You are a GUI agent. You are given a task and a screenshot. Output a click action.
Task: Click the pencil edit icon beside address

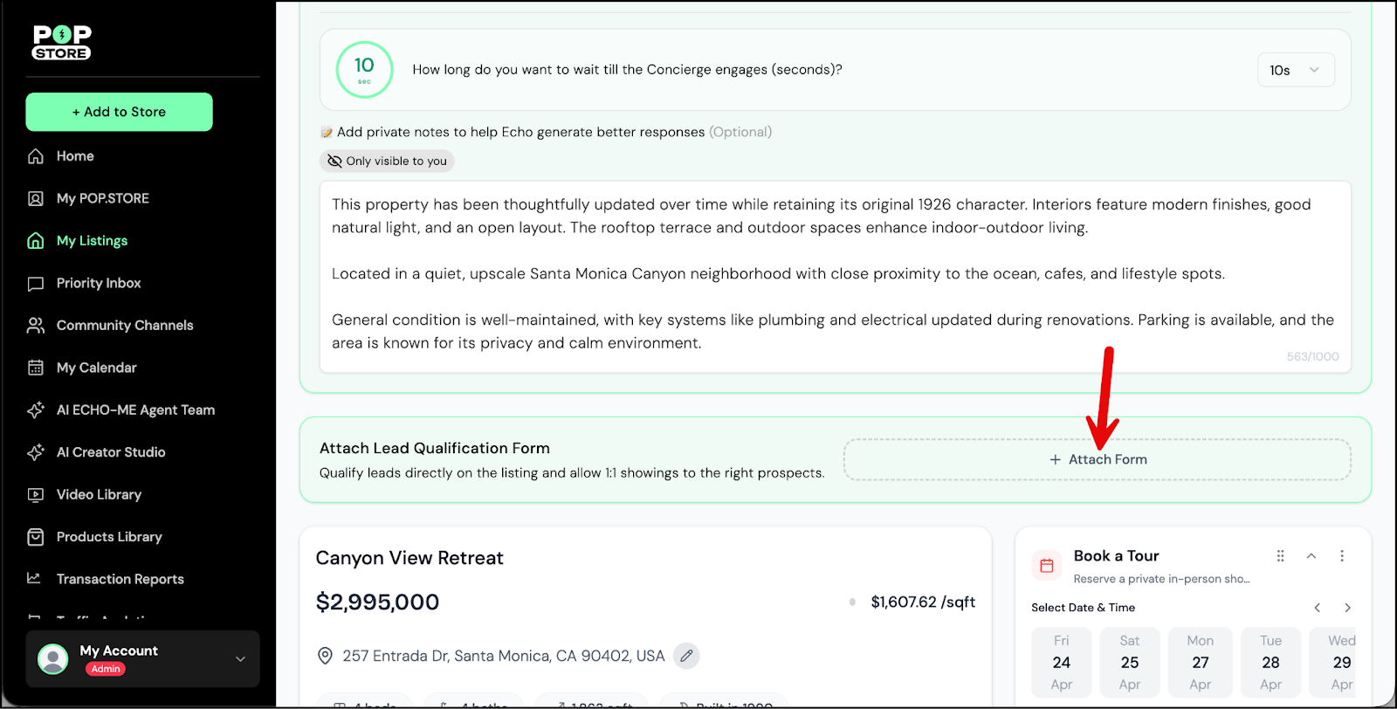pyautogui.click(x=687, y=656)
